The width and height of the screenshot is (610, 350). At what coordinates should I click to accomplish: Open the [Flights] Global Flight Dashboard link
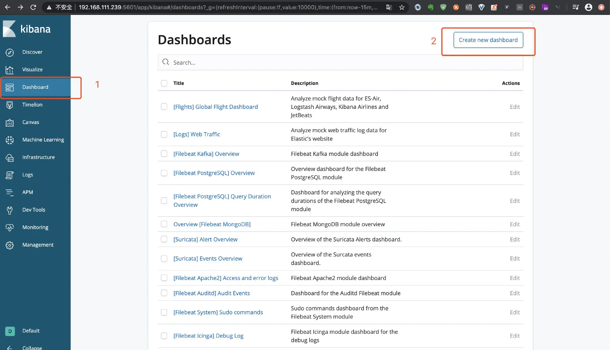pos(216,107)
